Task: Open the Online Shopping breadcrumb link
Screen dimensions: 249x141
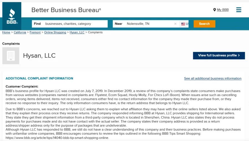Action: [55, 32]
